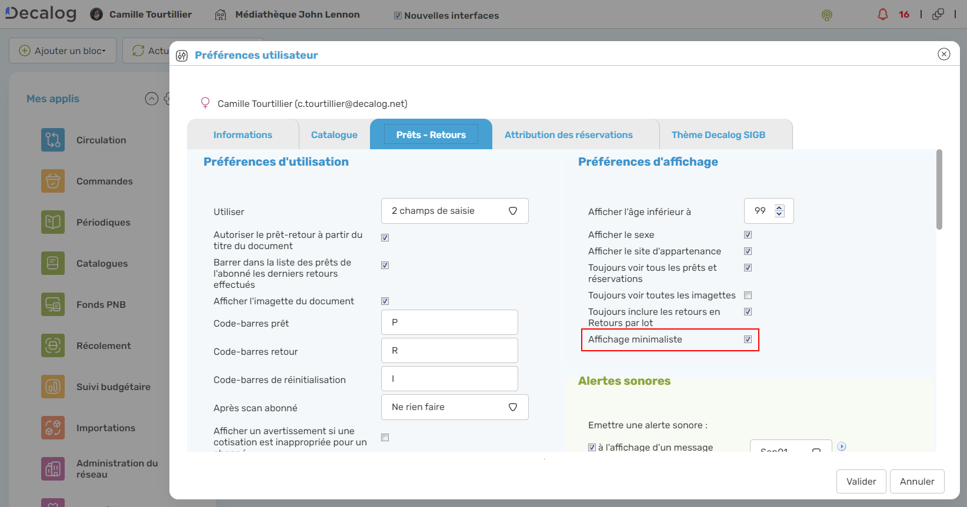Toggle alerte à l'affichage d'un message
This screenshot has width=967, height=507.
coord(592,447)
